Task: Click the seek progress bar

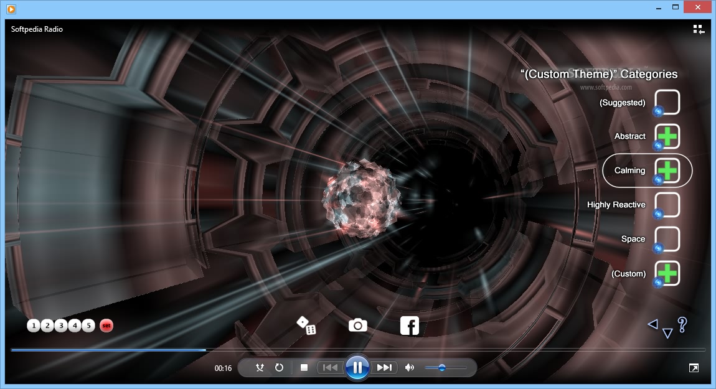Action: (x=358, y=350)
